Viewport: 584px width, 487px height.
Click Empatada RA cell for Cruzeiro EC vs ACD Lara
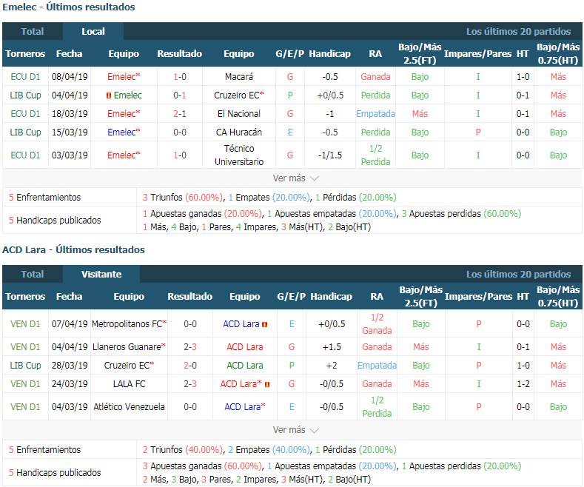tap(377, 366)
